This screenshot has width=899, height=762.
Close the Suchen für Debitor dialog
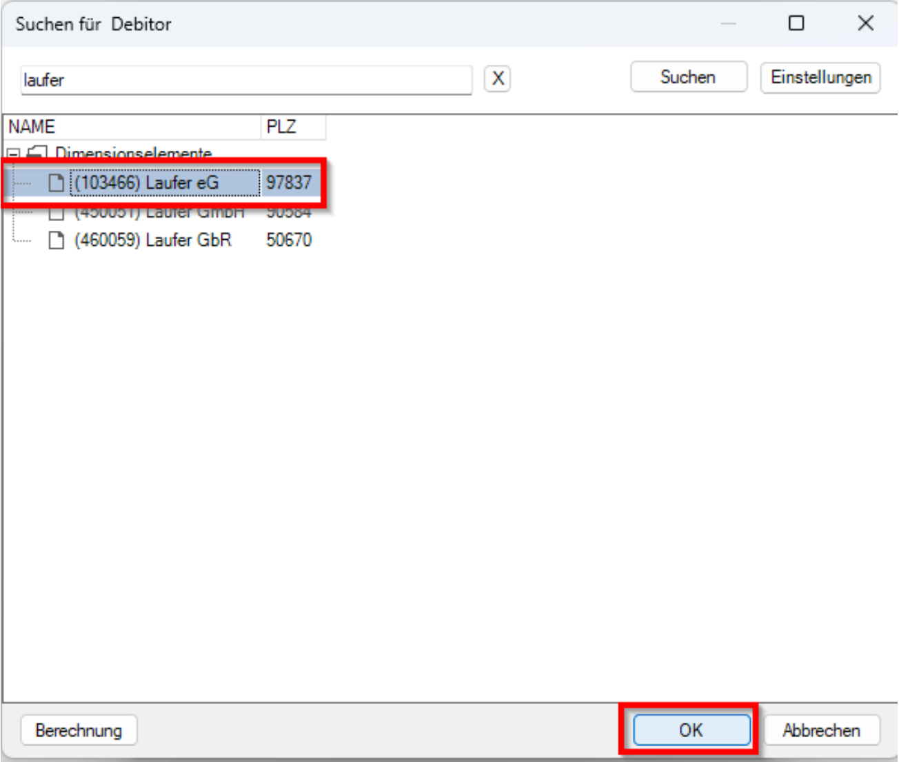(865, 23)
